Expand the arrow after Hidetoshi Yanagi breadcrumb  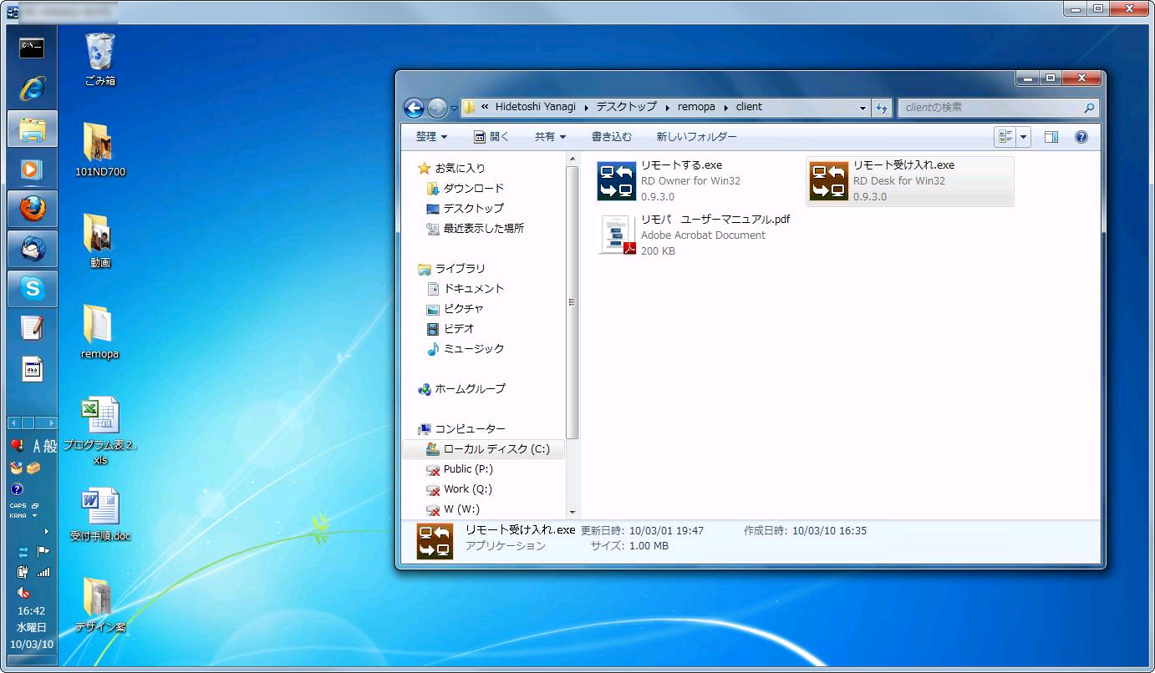coord(586,108)
